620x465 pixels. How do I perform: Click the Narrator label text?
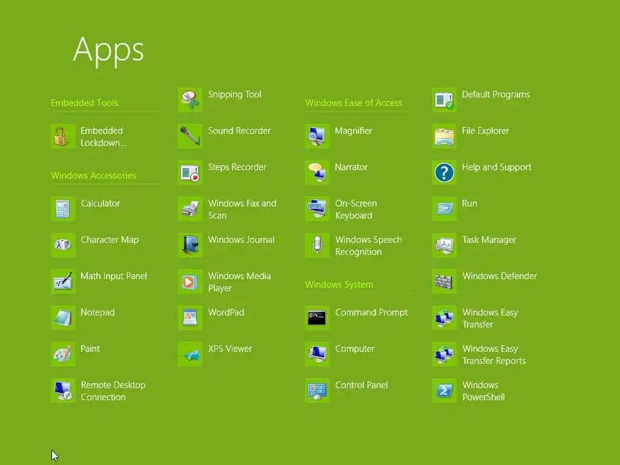coord(351,167)
